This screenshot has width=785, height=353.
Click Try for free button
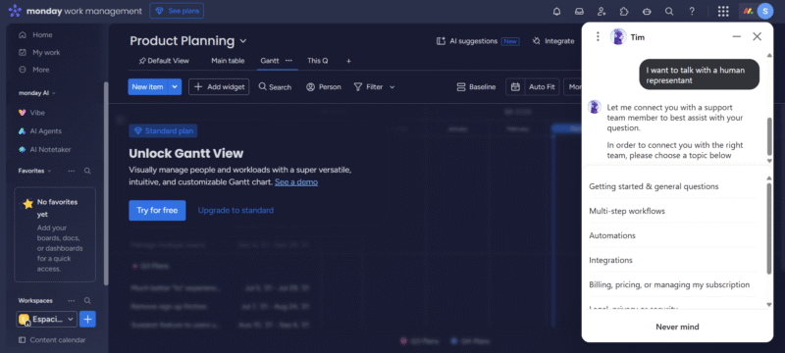pyautogui.click(x=157, y=211)
